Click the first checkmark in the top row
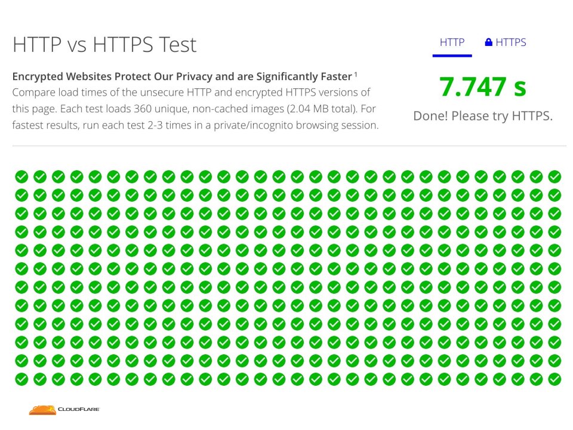 click(21, 176)
